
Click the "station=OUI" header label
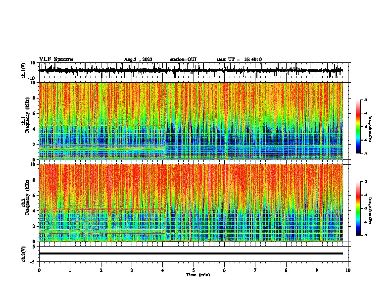183,59
